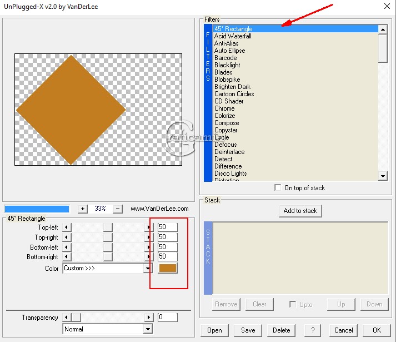Image resolution: width=396 pixels, height=342 pixels.
Task: Click left arrow of Top-left slider
Action: click(67, 227)
